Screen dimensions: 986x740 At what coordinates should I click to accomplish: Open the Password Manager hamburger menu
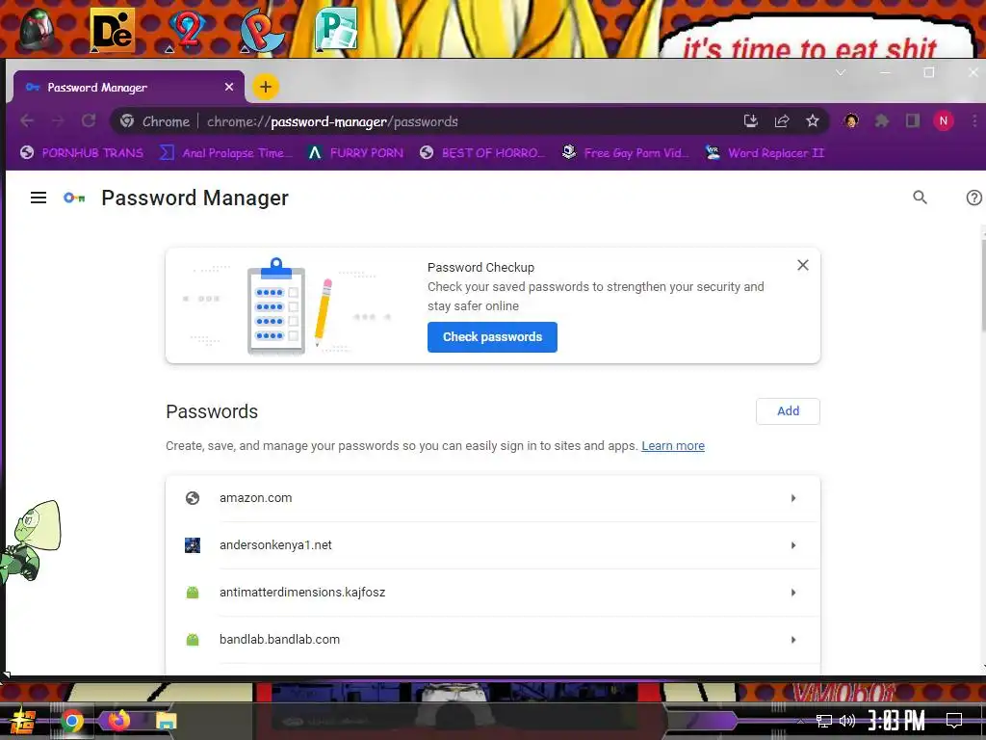coord(39,198)
